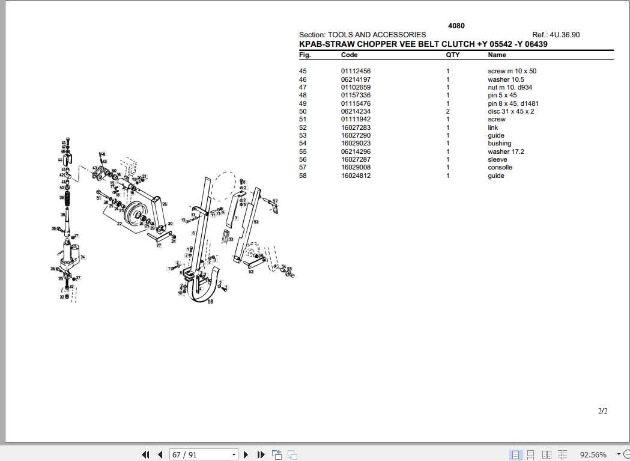Click the previous view icon

(277, 454)
